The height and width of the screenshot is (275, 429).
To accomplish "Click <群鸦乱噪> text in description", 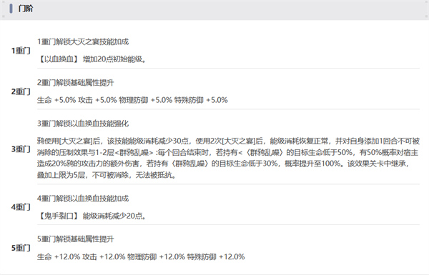I will pos(134,153).
